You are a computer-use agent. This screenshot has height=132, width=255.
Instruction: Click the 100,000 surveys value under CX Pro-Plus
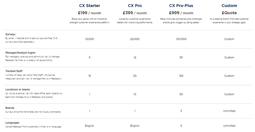tap(181, 39)
